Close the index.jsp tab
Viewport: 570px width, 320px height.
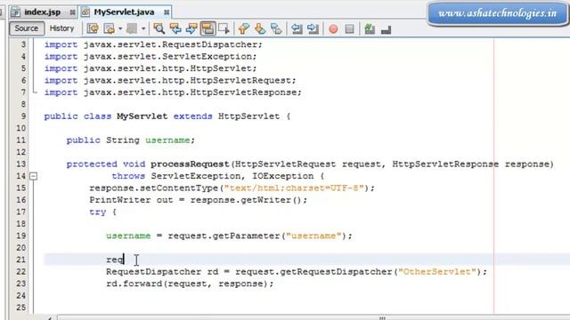tap(72, 12)
